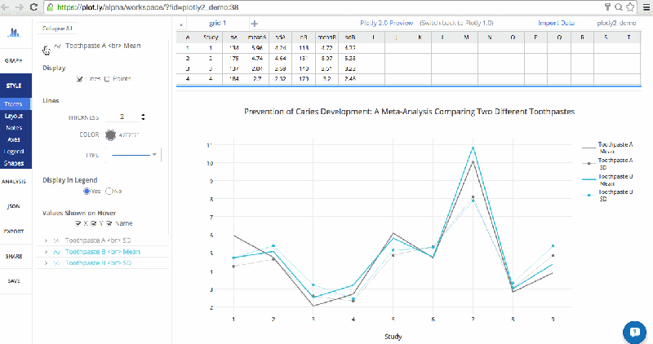Open the EXPORT sidebar section

point(14,232)
